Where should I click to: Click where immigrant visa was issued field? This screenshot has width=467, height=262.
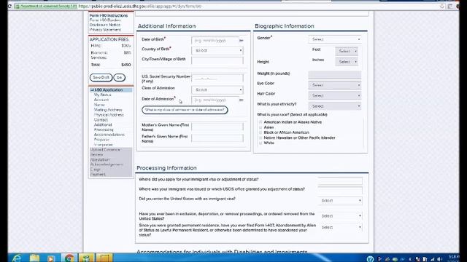(341, 190)
